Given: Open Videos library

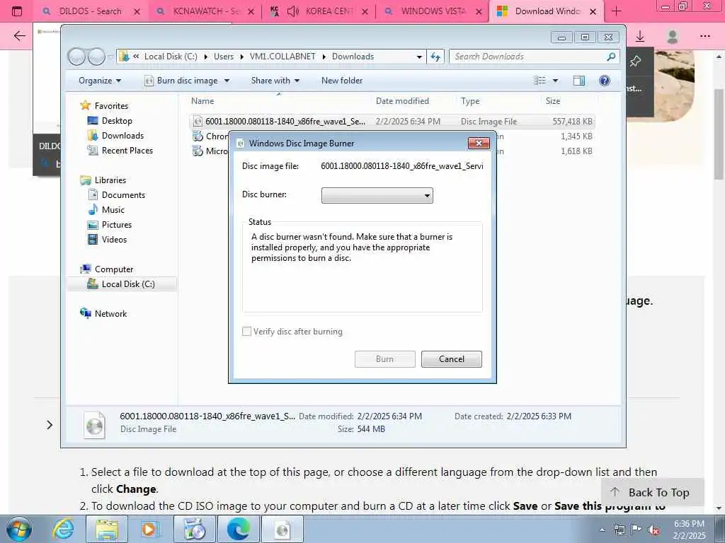Looking at the screenshot, I should (x=114, y=239).
